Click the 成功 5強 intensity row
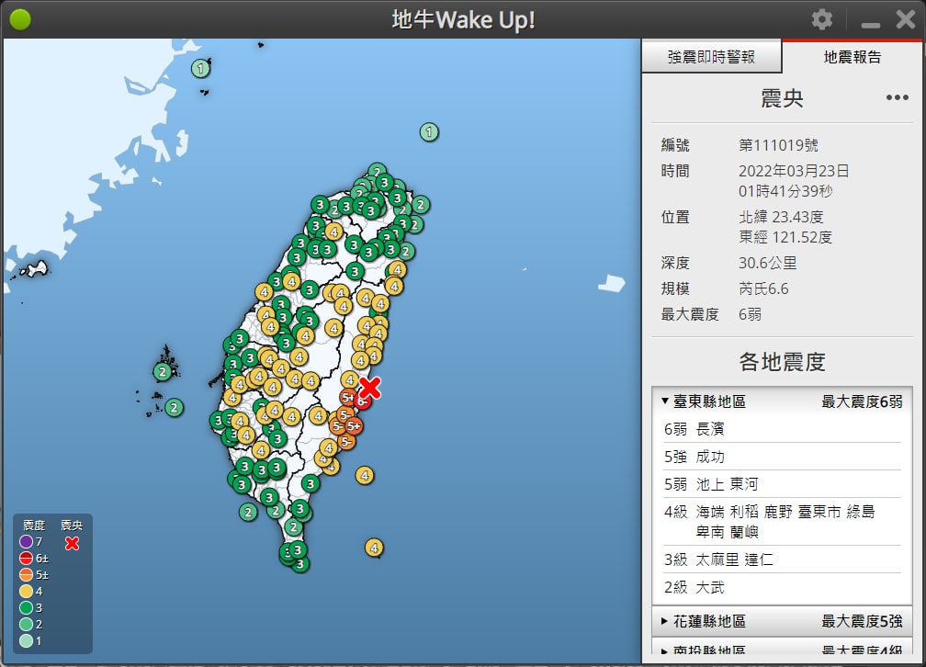This screenshot has height=667, width=926. [x=783, y=457]
